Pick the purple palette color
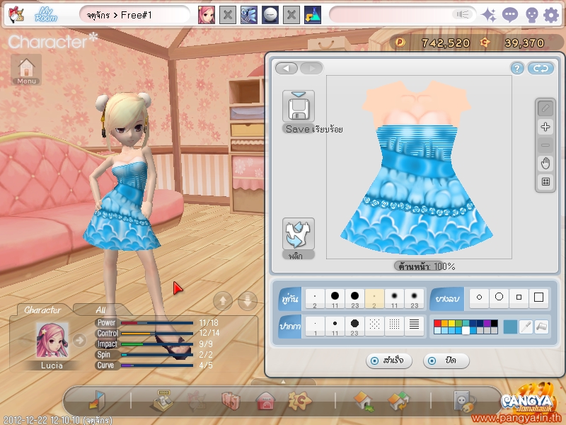Viewport: 566px width, 425px height. coord(487,323)
